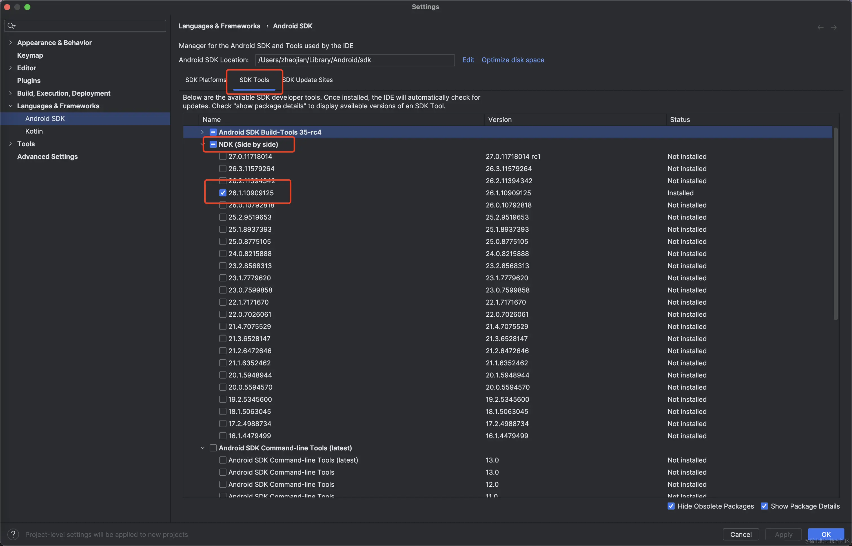
Task: Click the SDK tools list scrollbar
Action: tap(836, 223)
